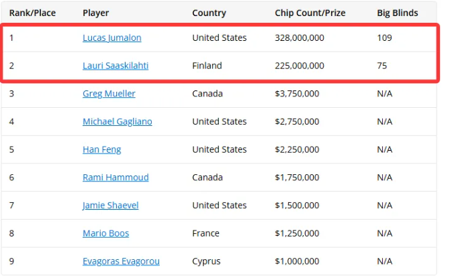Select the 225,000,000 chip count cell
450x280 pixels.
point(300,66)
